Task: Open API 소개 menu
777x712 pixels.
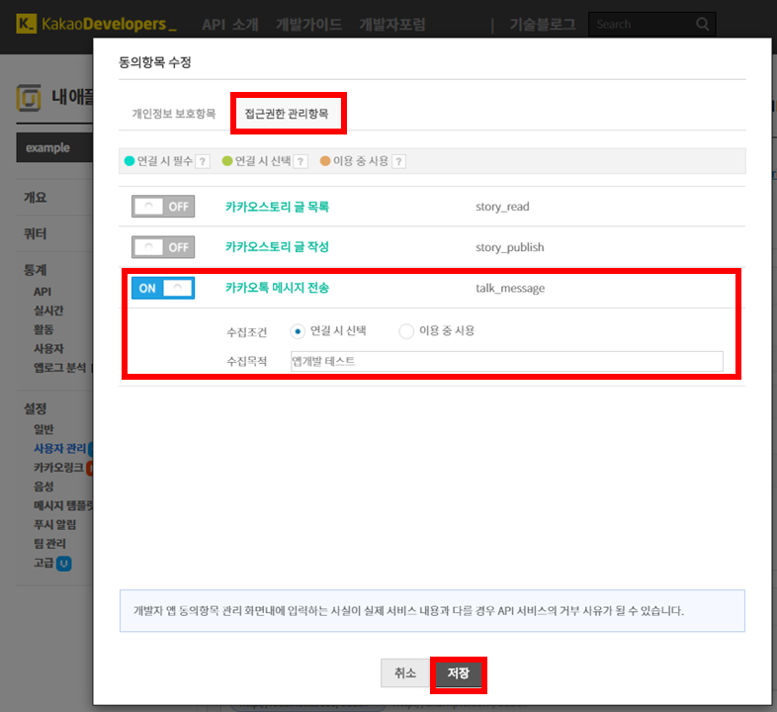Action: coord(230,25)
